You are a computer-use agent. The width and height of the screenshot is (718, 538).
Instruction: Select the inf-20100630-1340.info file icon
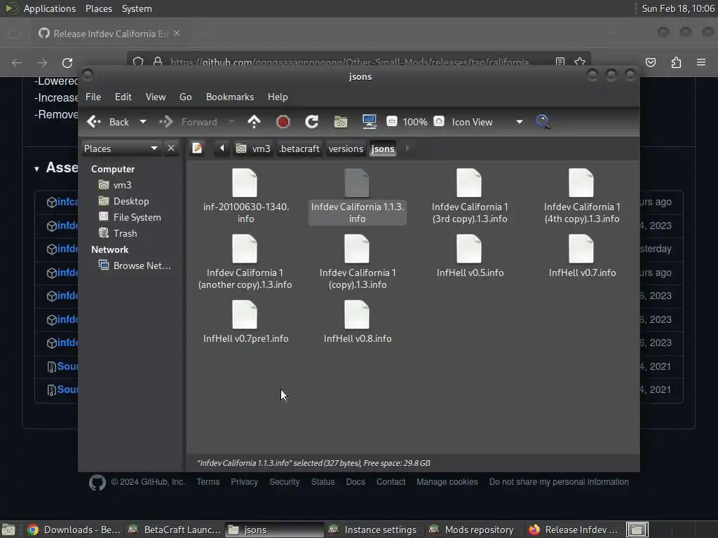click(x=245, y=183)
